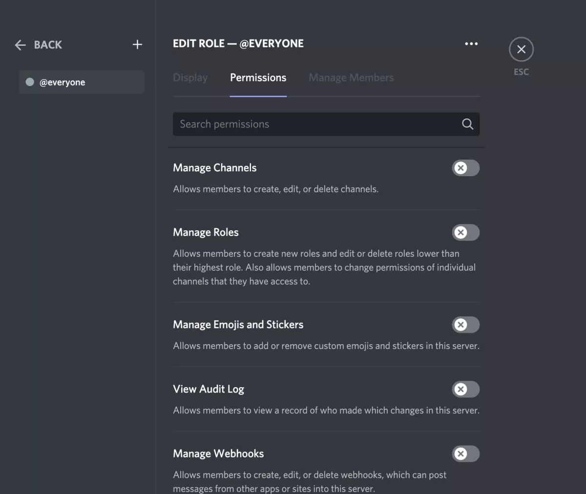Click the magnifying glass in the search bar
This screenshot has width=586, height=494.
tap(467, 124)
